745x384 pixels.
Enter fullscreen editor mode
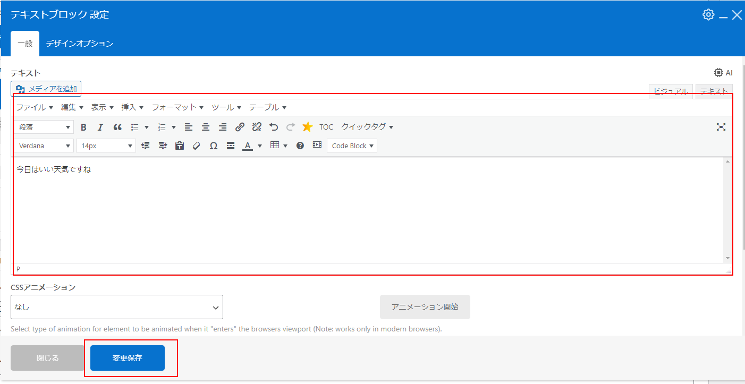[x=721, y=127]
